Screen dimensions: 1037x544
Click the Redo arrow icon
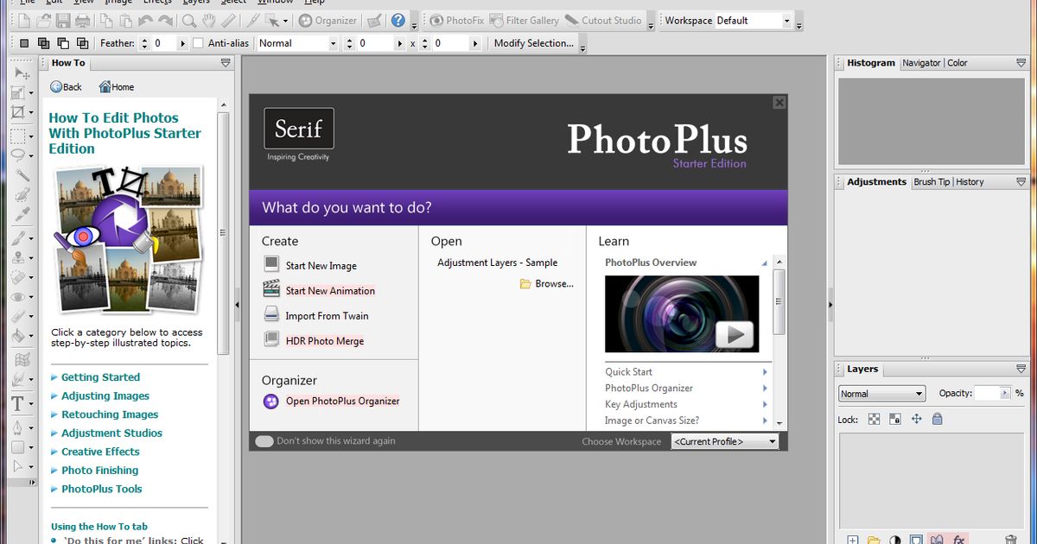point(165,21)
